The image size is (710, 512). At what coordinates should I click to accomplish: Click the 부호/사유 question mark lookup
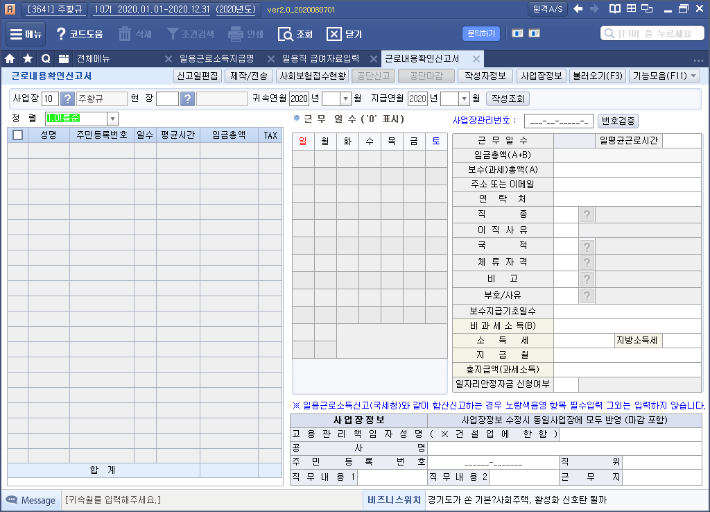pos(587,296)
